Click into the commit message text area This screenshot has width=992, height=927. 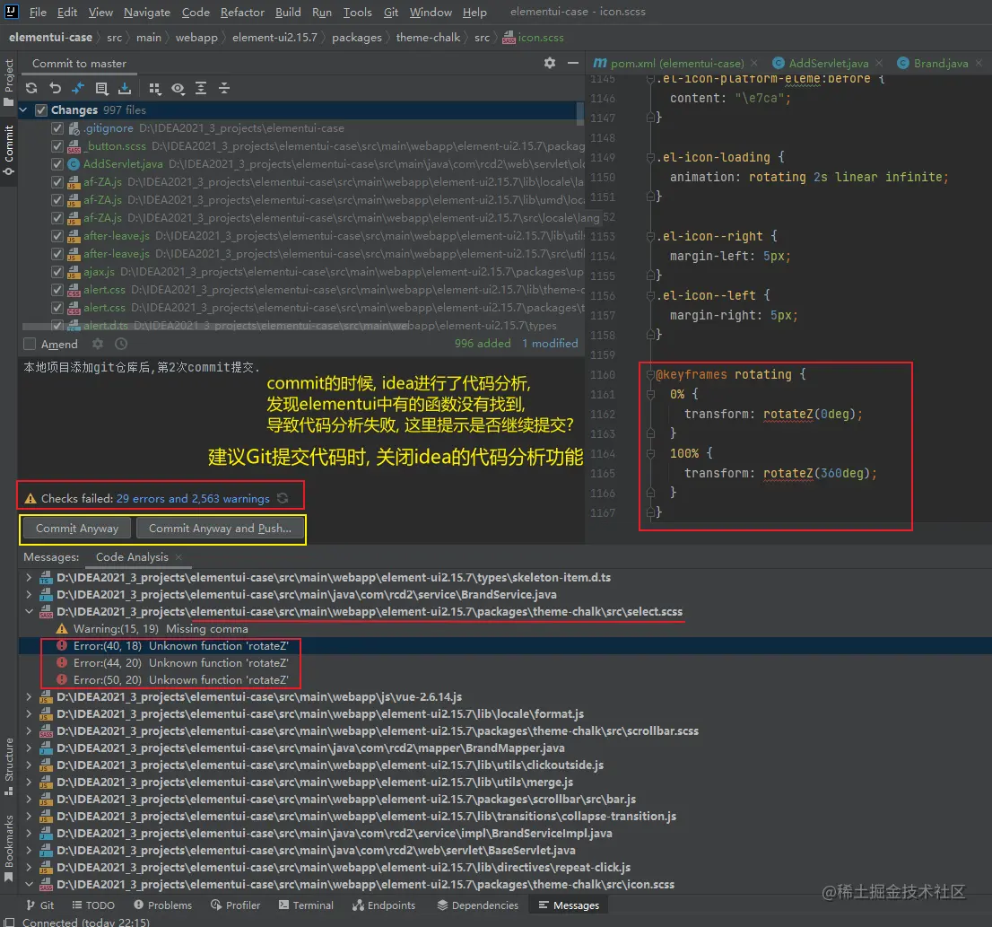point(300,417)
